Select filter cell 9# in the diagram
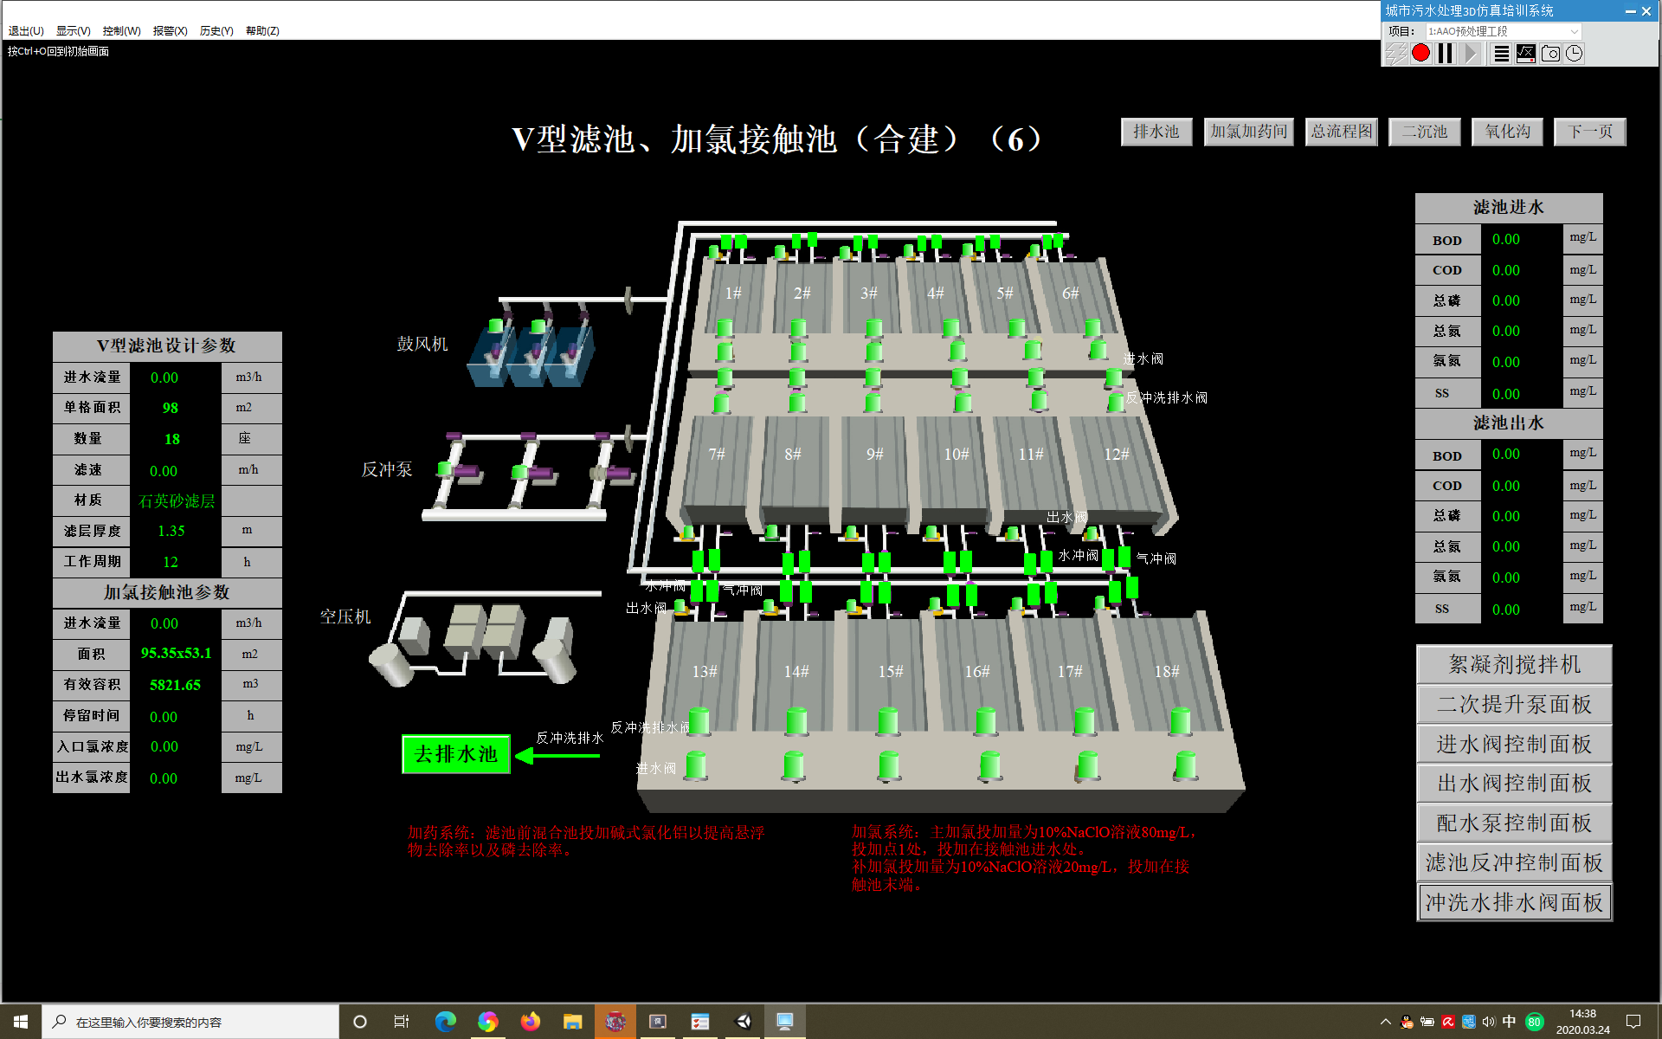Viewport: 1662px width, 1039px height. 875,455
